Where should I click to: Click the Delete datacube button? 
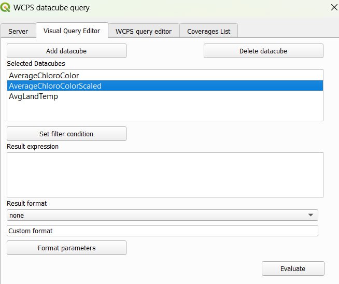(263, 51)
